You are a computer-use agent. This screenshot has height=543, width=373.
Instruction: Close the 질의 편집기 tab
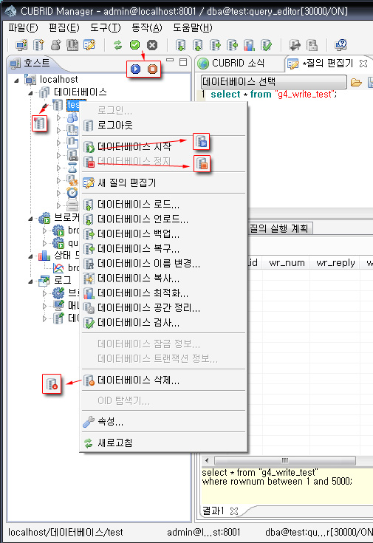(363, 64)
